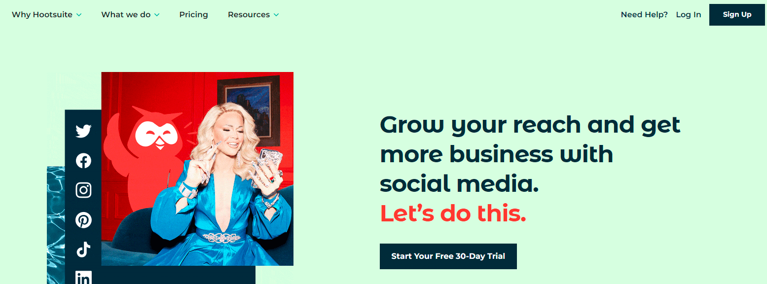
Task: Click the Twitter bird icon
Action: point(83,131)
